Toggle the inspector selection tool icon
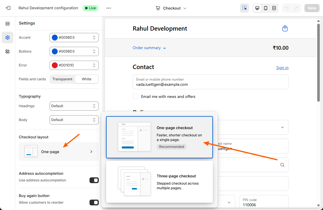The image size is (323, 210). 244,8
